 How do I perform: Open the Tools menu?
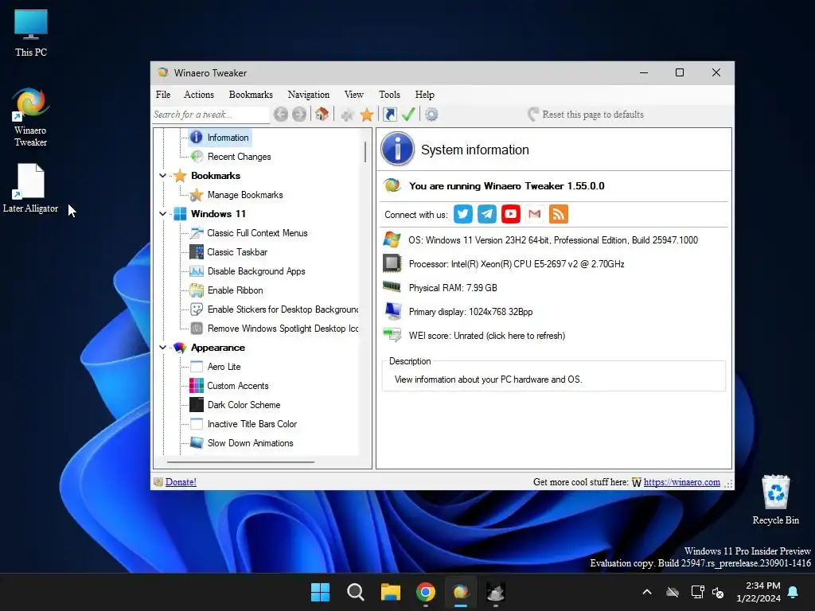click(x=389, y=95)
